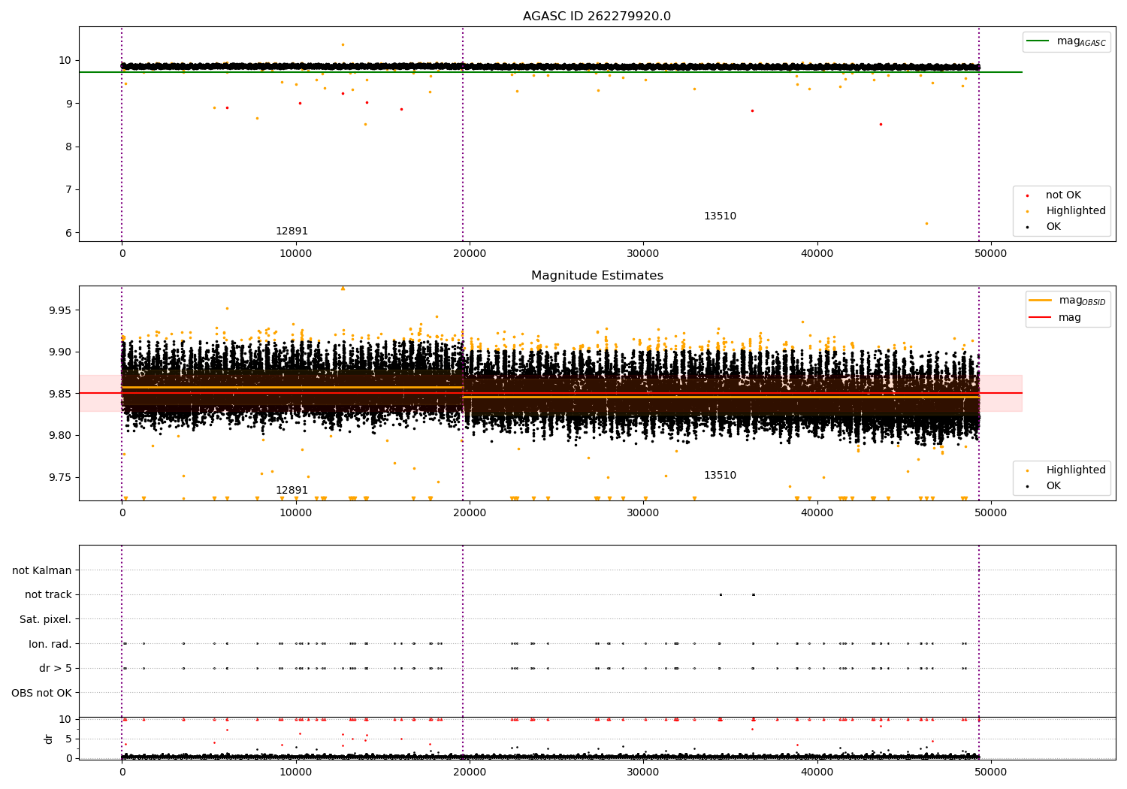Screen dimensions: 1127x789
Task: Click x-axis tick "10000" under Magnitude Estimates plot
Action: 295,513
